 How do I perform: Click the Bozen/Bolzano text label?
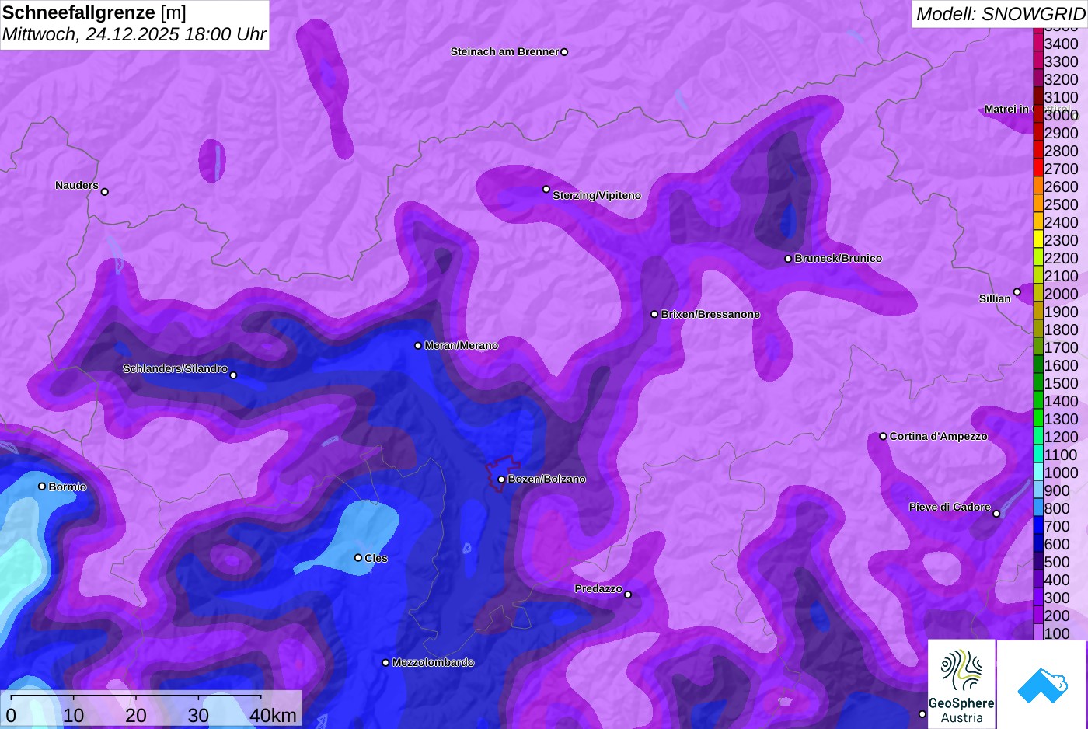point(547,480)
